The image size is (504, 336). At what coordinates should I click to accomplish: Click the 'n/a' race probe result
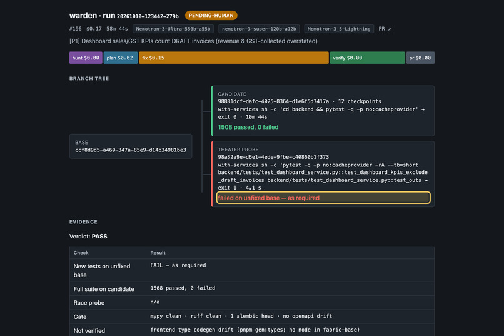pyautogui.click(x=155, y=302)
